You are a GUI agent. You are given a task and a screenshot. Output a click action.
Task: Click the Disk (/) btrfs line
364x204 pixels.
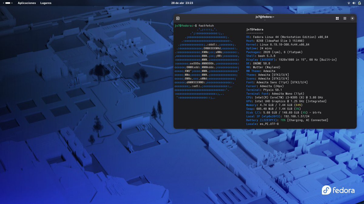click(x=284, y=113)
